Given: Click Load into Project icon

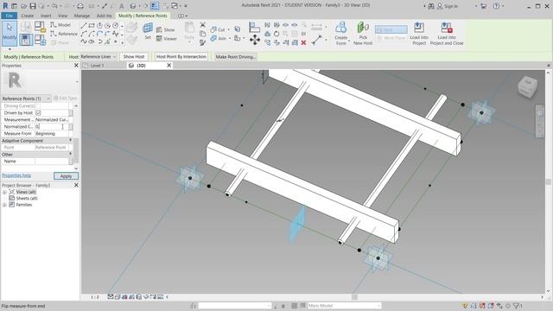Looking at the screenshot, I should pos(419,33).
